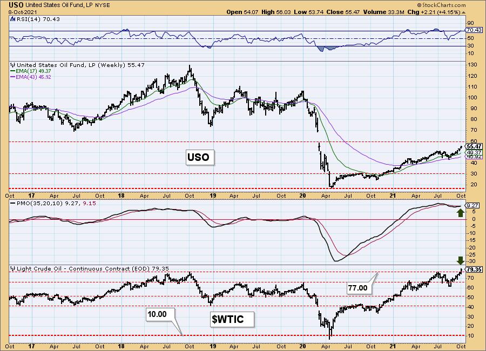Click the 'United States Oil Fund, LP (Weekly)' legend

pyautogui.click(x=80, y=65)
